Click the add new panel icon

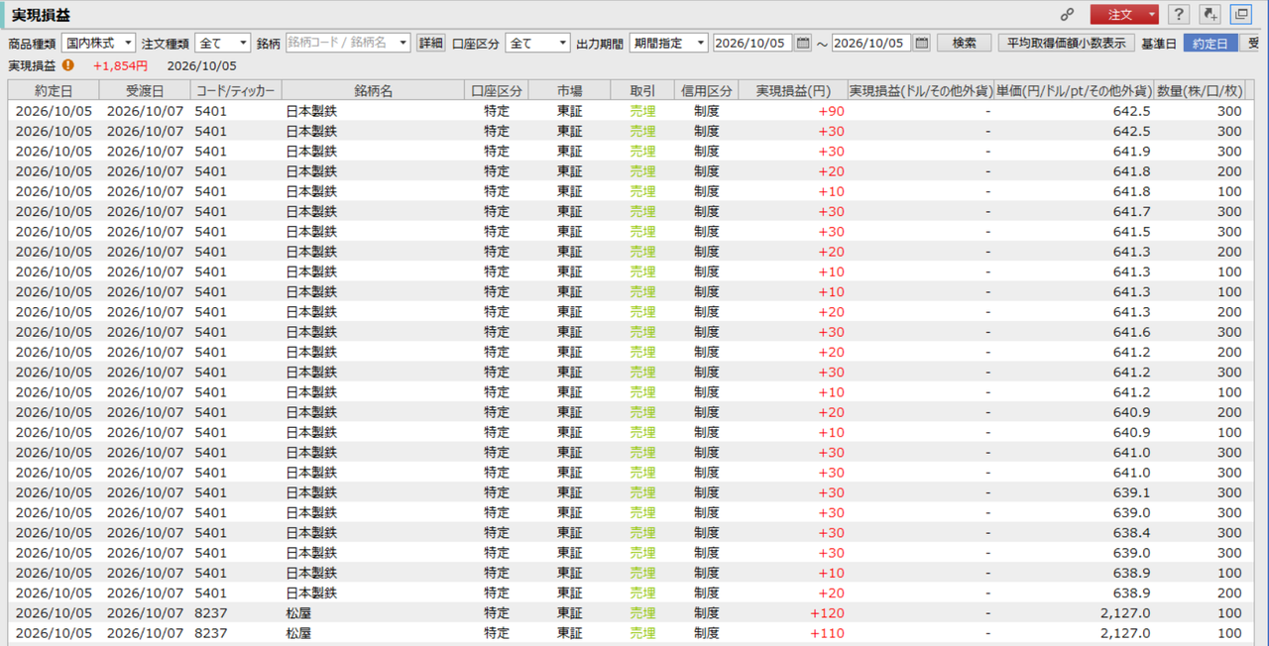click(x=1210, y=15)
